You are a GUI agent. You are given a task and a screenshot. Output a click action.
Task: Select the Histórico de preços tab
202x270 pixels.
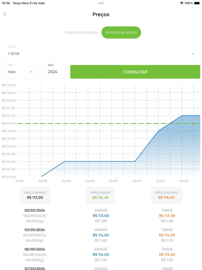click(121, 32)
